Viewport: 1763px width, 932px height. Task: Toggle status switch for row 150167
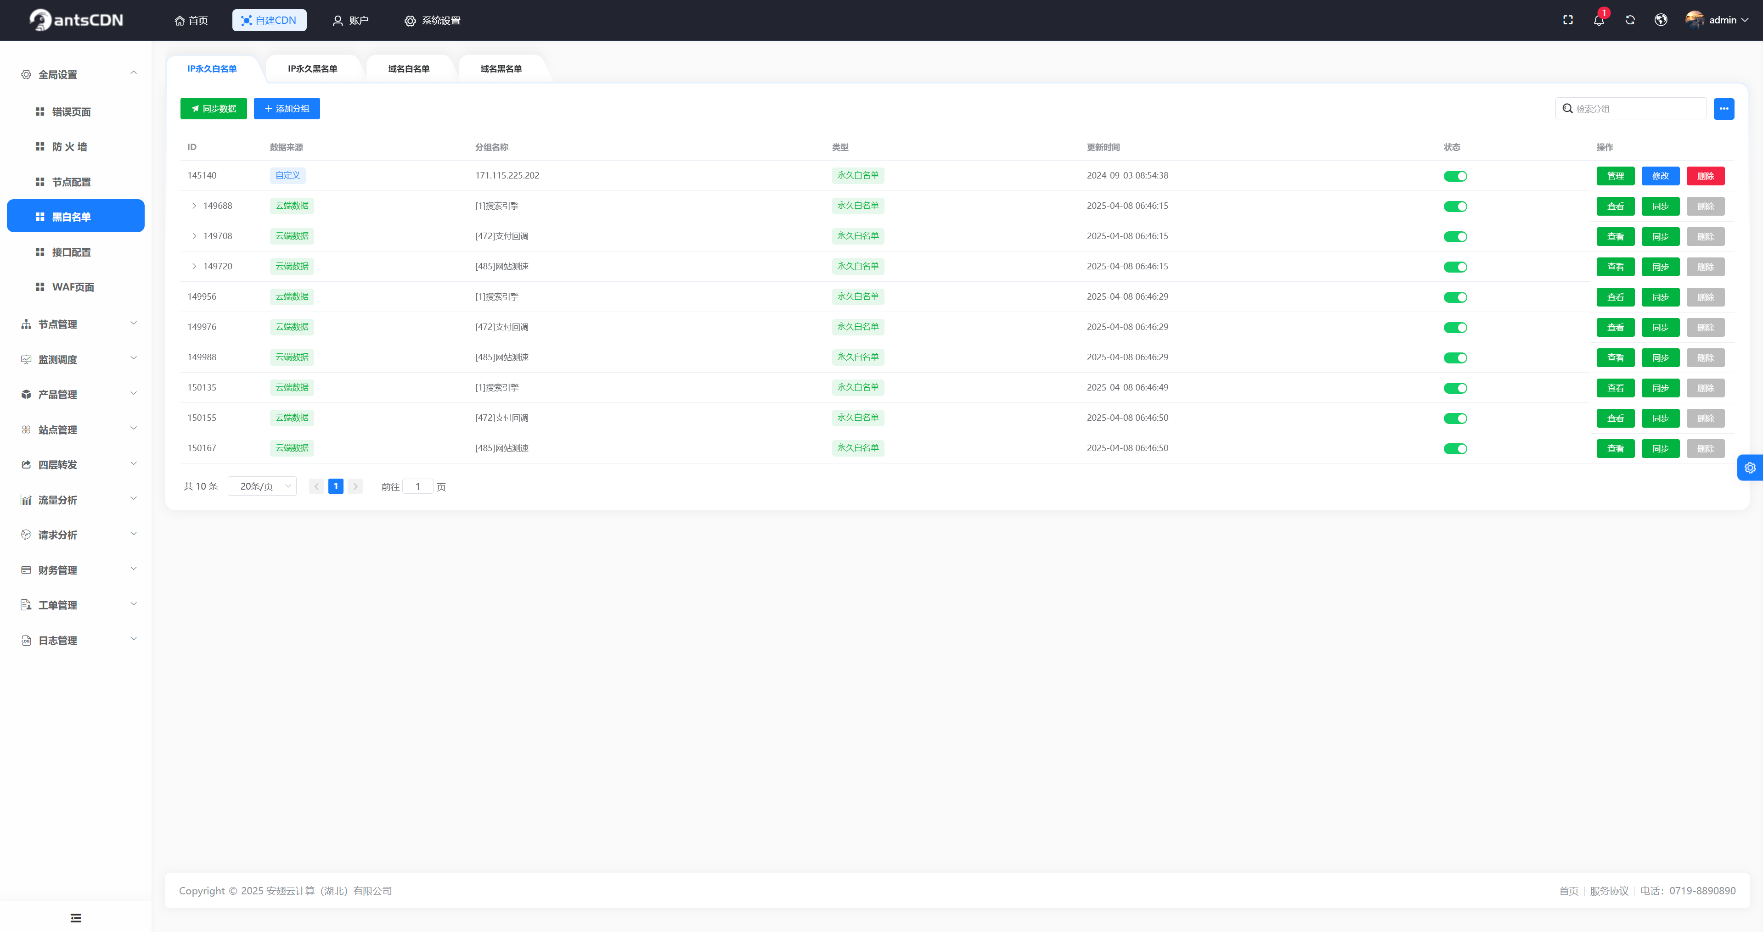click(1455, 449)
